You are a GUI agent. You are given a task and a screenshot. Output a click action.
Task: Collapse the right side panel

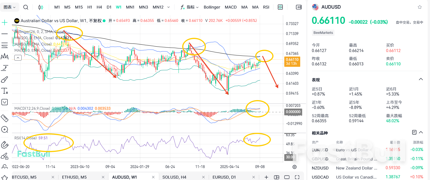(299, 7)
